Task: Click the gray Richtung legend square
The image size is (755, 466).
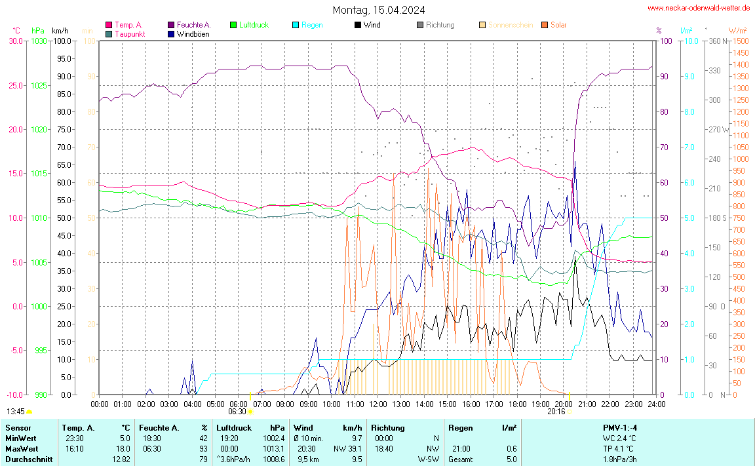Action: 420,25
